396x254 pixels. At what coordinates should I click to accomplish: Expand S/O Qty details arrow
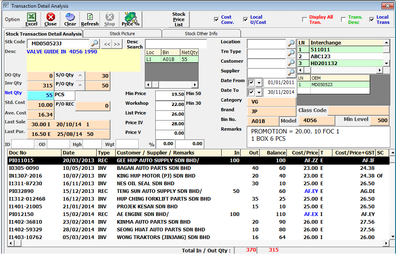[80, 76]
